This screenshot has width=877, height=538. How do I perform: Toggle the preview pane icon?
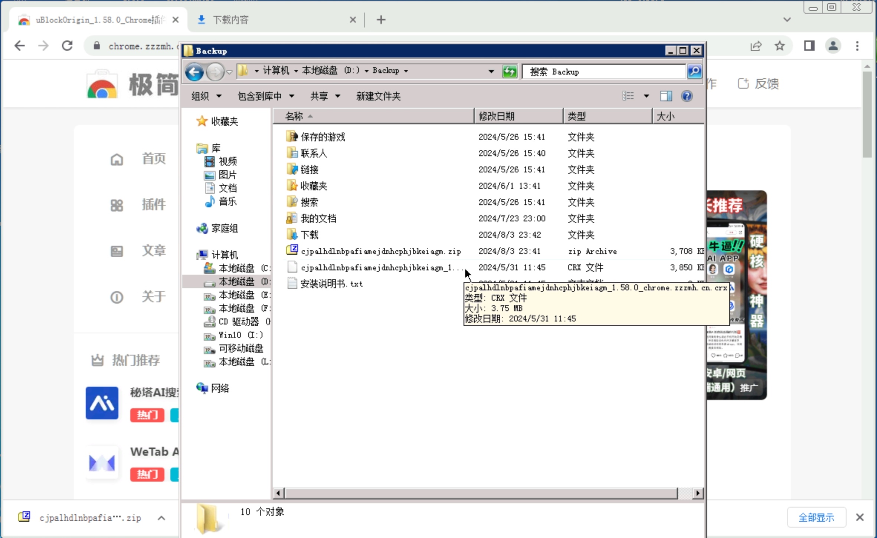coord(666,96)
